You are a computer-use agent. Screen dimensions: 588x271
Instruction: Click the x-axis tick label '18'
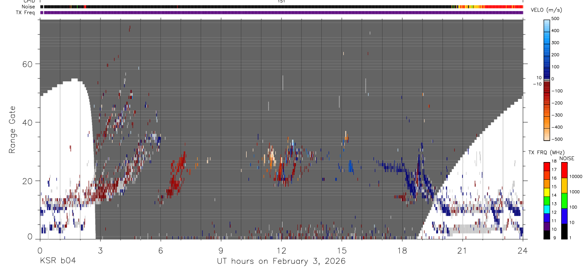[402, 250]
